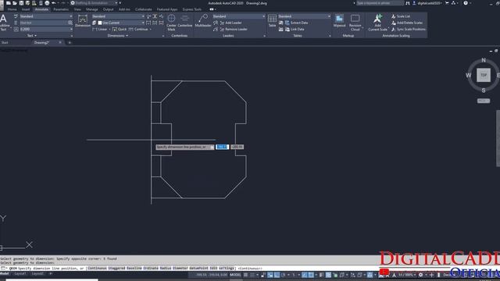The height and width of the screenshot is (281, 500).
Task: Click Sync Scale Positions
Action: pos(409,30)
